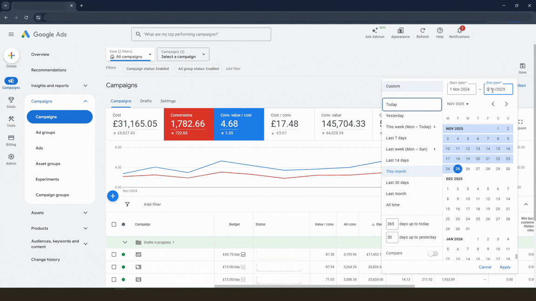Open the Notifications bell

[459, 32]
